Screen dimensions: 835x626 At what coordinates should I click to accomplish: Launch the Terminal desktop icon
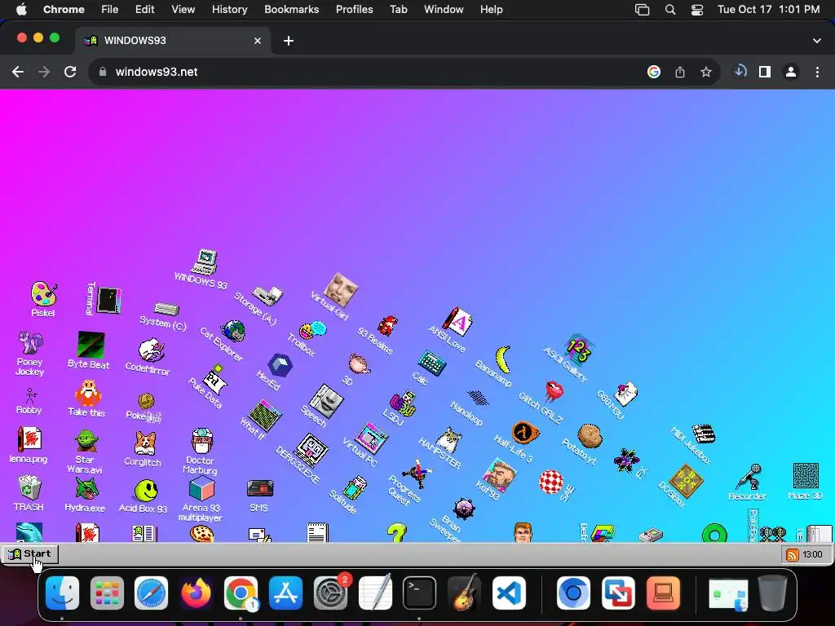pos(109,300)
